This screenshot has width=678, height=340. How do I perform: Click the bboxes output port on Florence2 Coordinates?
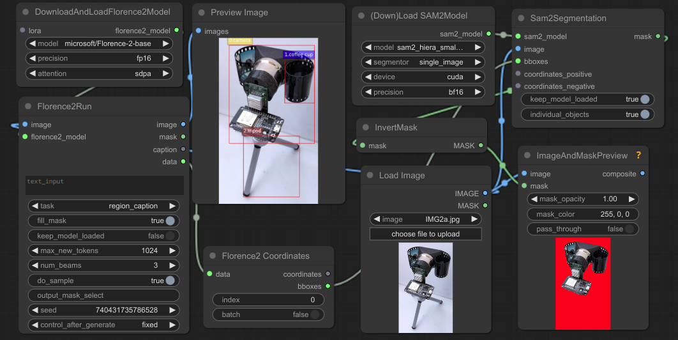pyautogui.click(x=328, y=286)
